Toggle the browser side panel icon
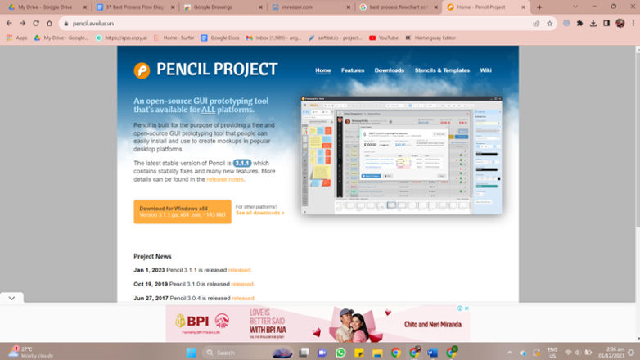The image size is (640, 360). pos(606,24)
